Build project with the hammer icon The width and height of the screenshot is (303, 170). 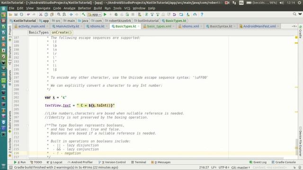(x=83, y=15)
